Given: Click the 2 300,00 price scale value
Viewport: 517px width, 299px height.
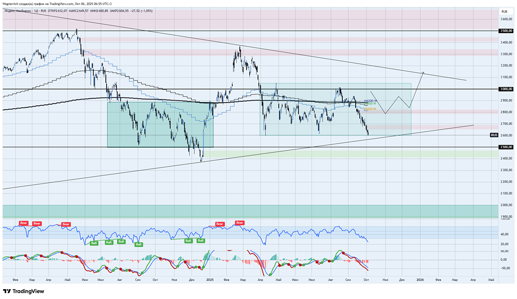Looking at the screenshot, I should coord(506,170).
